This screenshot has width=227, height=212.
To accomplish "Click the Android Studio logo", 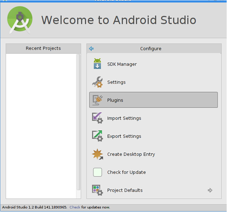I will pyautogui.click(x=20, y=20).
